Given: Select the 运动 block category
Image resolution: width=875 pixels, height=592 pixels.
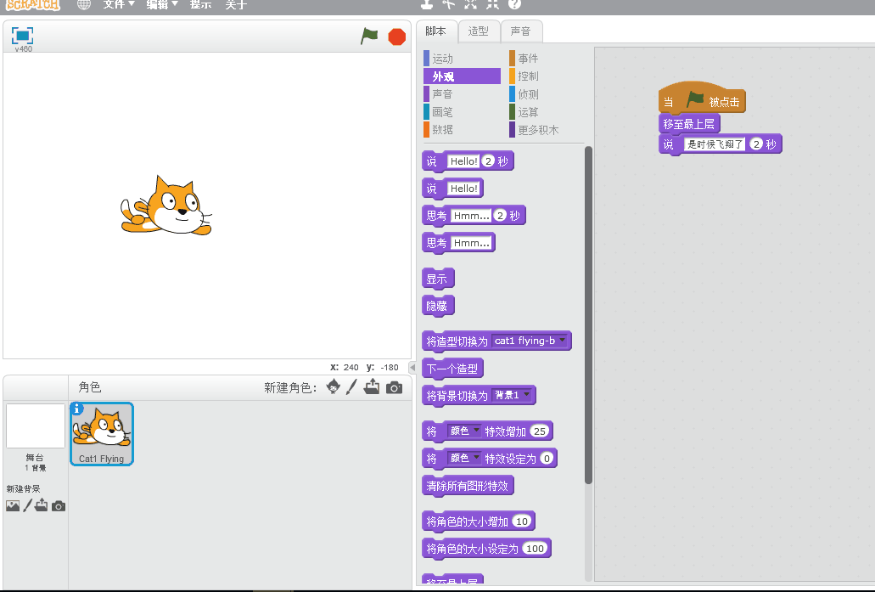Looking at the screenshot, I should click(462, 59).
